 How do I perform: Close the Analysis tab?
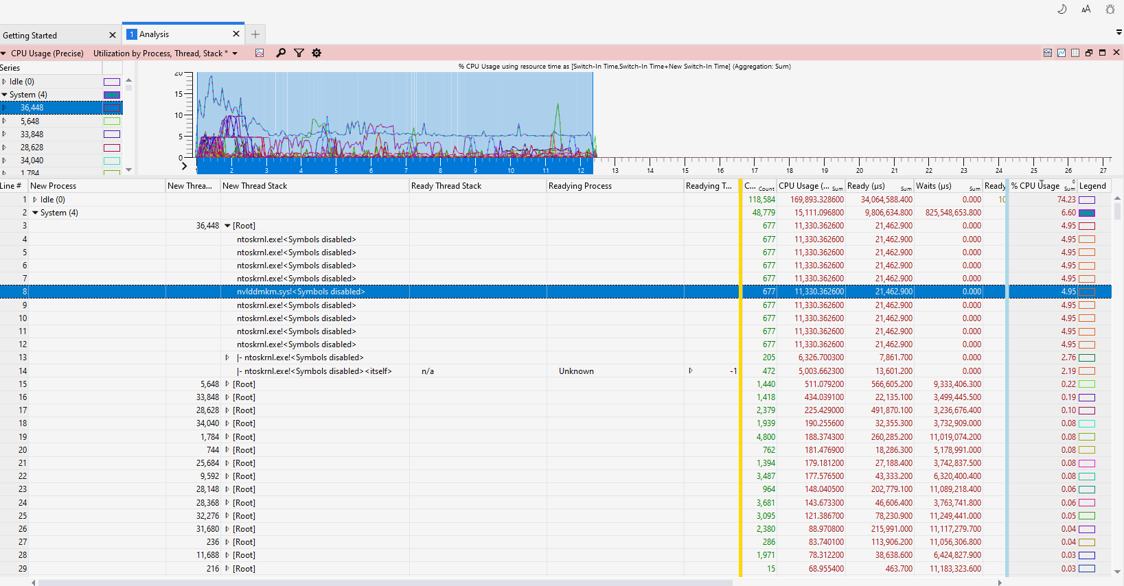pyautogui.click(x=236, y=34)
